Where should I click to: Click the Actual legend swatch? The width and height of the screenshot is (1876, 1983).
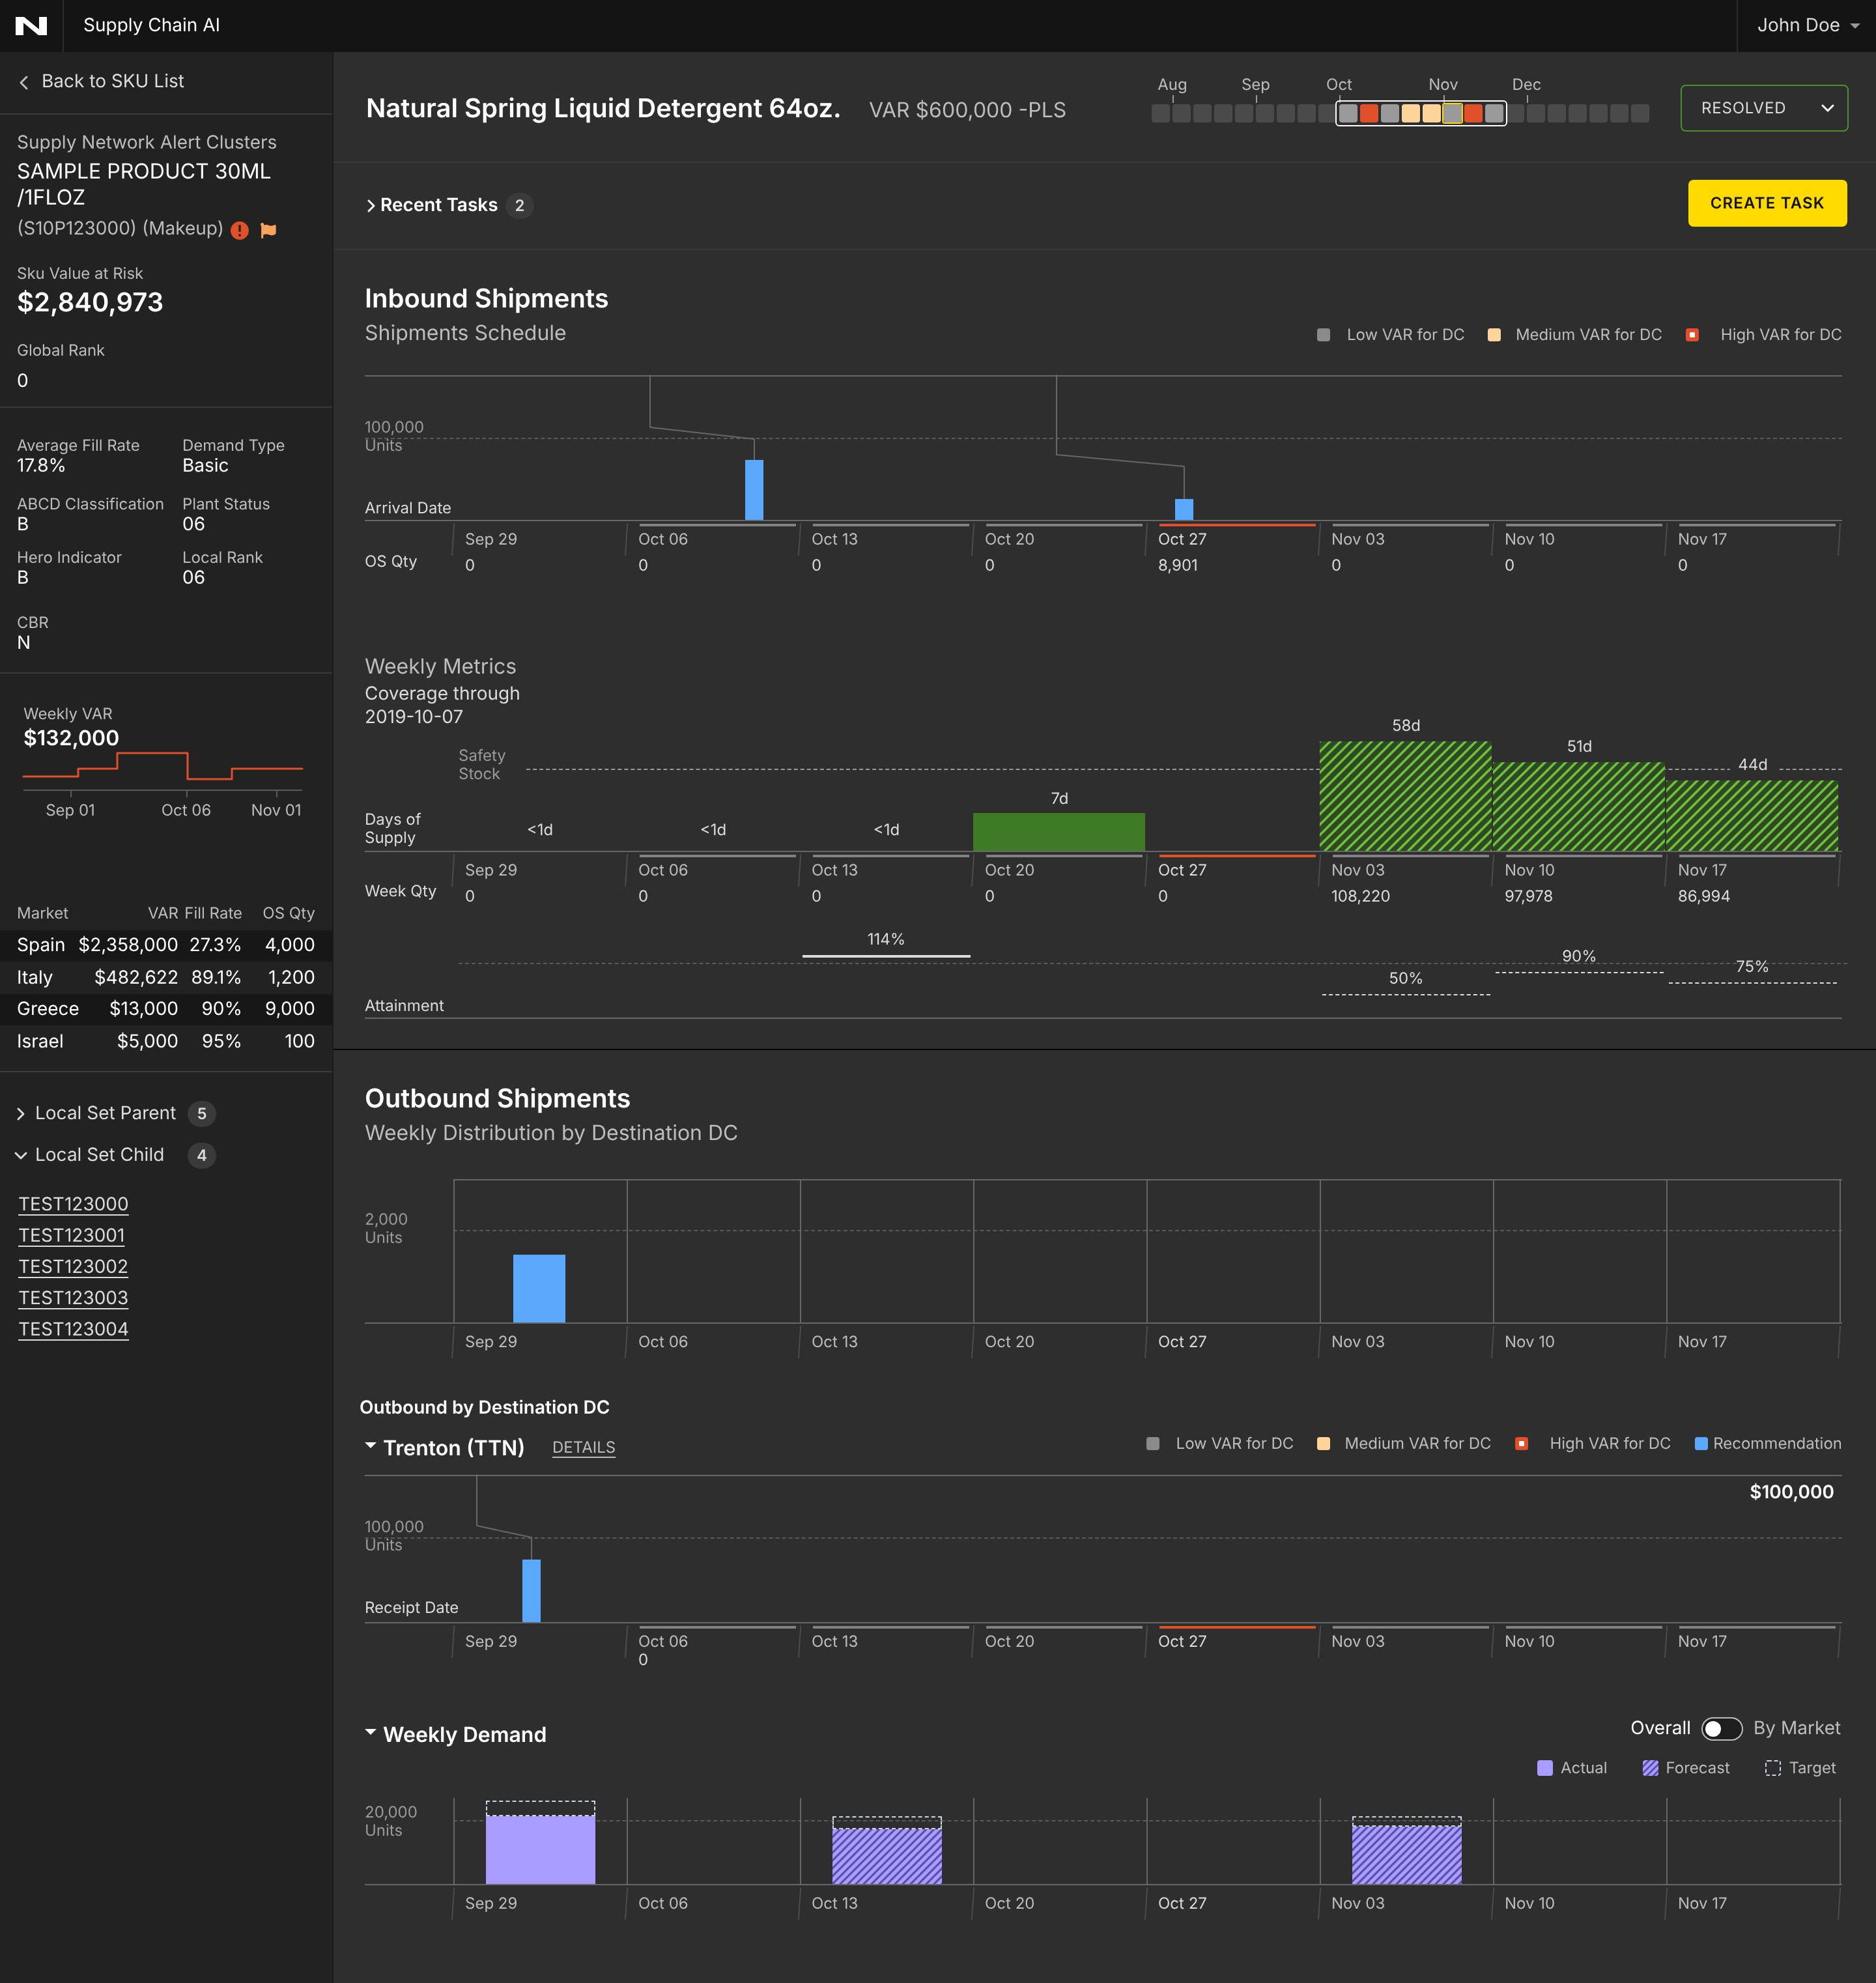click(1545, 1768)
